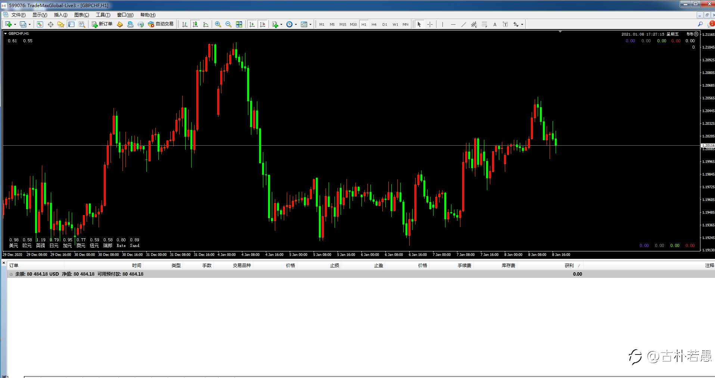Select the Fibonacci retracement tool
The width and height of the screenshot is (715, 378).
484,24
